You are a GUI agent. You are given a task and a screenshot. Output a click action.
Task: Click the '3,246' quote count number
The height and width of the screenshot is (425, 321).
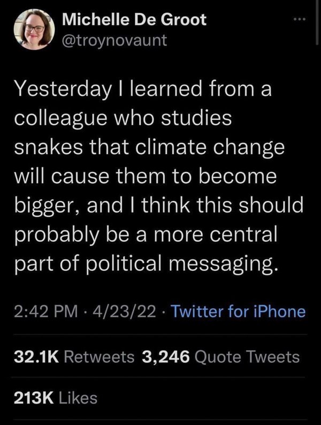click(165, 357)
